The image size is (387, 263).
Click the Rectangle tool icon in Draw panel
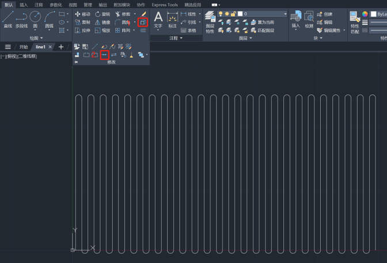pos(62,14)
